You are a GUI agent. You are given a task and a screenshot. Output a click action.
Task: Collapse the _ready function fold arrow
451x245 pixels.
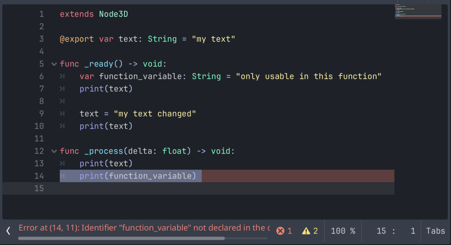point(54,64)
